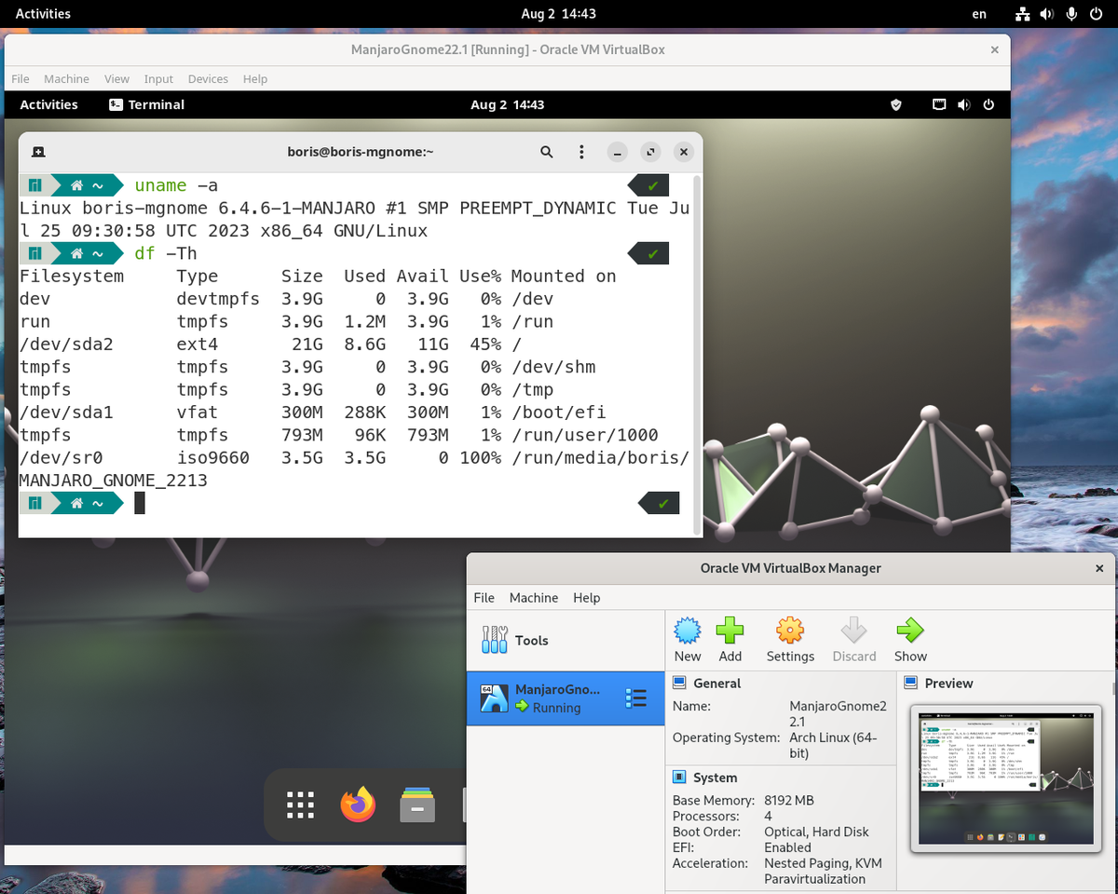
Task: Click the shield status icon in the guest bar
Action: 894,104
